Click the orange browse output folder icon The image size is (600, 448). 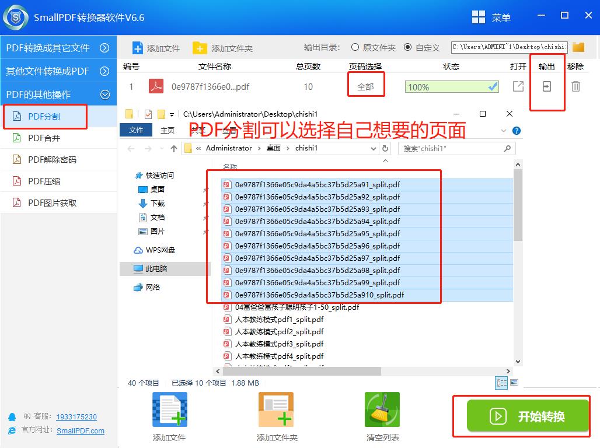[578, 47]
